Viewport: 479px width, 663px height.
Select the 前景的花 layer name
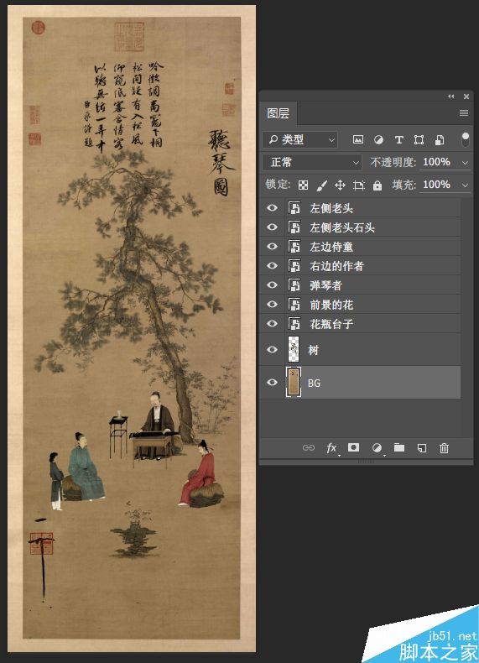[x=331, y=305]
